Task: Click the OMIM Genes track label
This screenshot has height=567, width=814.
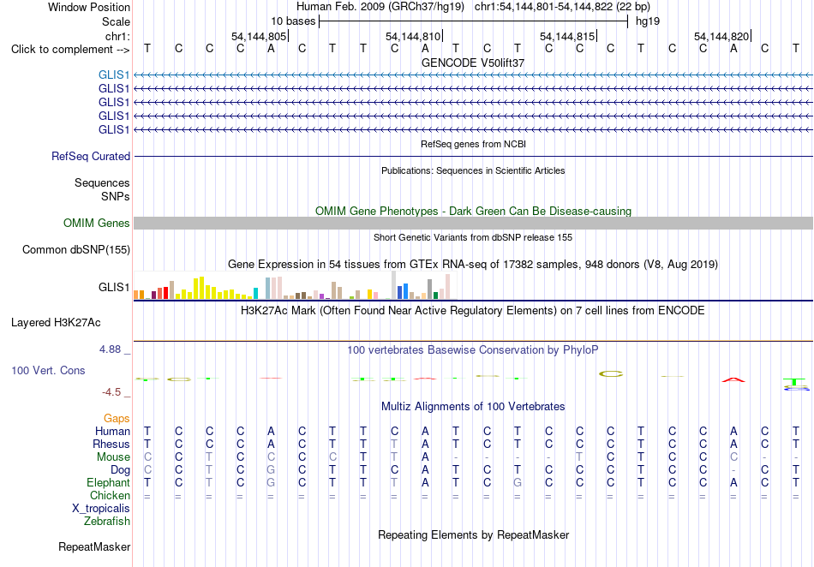Action: coord(97,223)
